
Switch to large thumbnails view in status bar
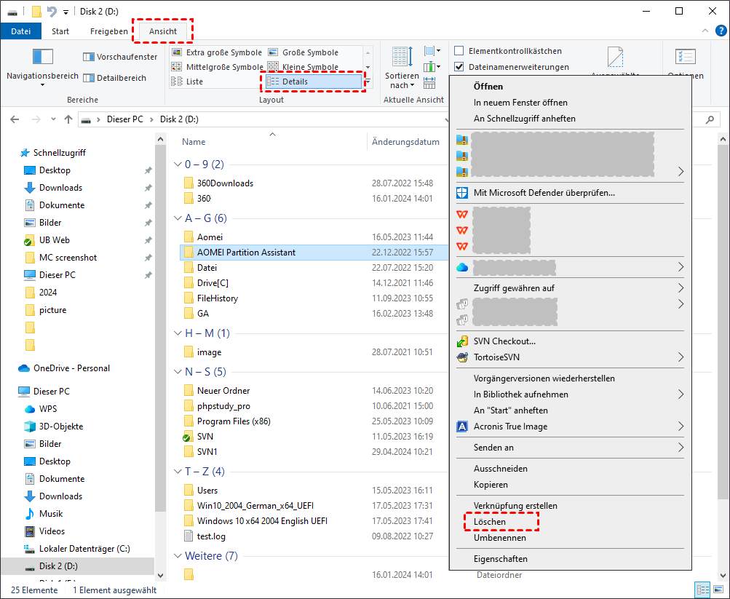718,590
